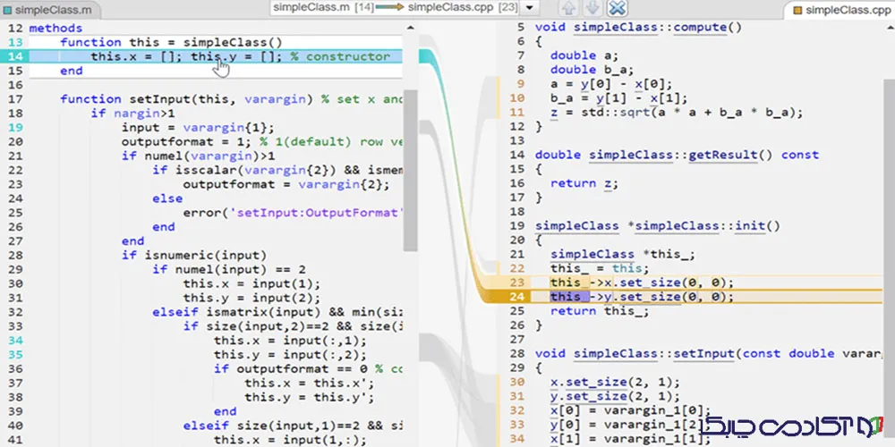Select the trace field simpleClass.m [14] to simpleClass.cpp [23]

(396, 7)
